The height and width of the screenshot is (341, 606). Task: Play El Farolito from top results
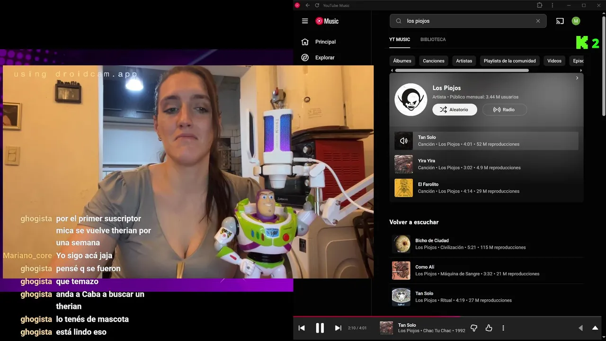pyautogui.click(x=486, y=188)
